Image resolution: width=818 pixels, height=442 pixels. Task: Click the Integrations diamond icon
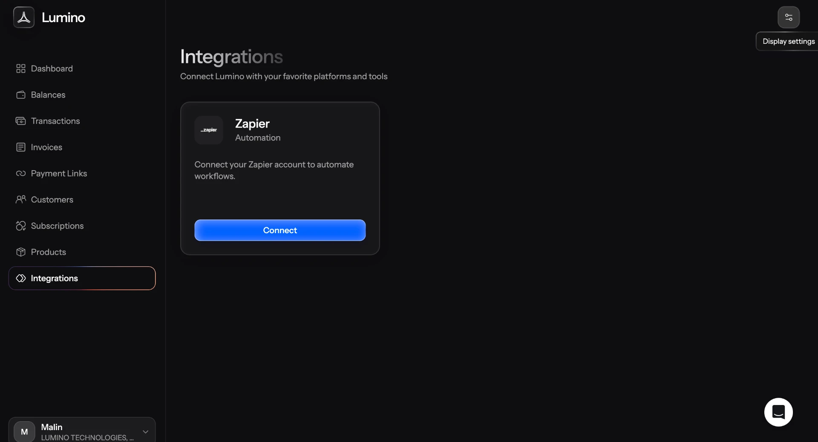point(21,278)
